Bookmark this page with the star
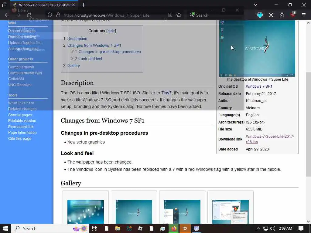The width and height of the screenshot is (311, 233). [x=179, y=15]
